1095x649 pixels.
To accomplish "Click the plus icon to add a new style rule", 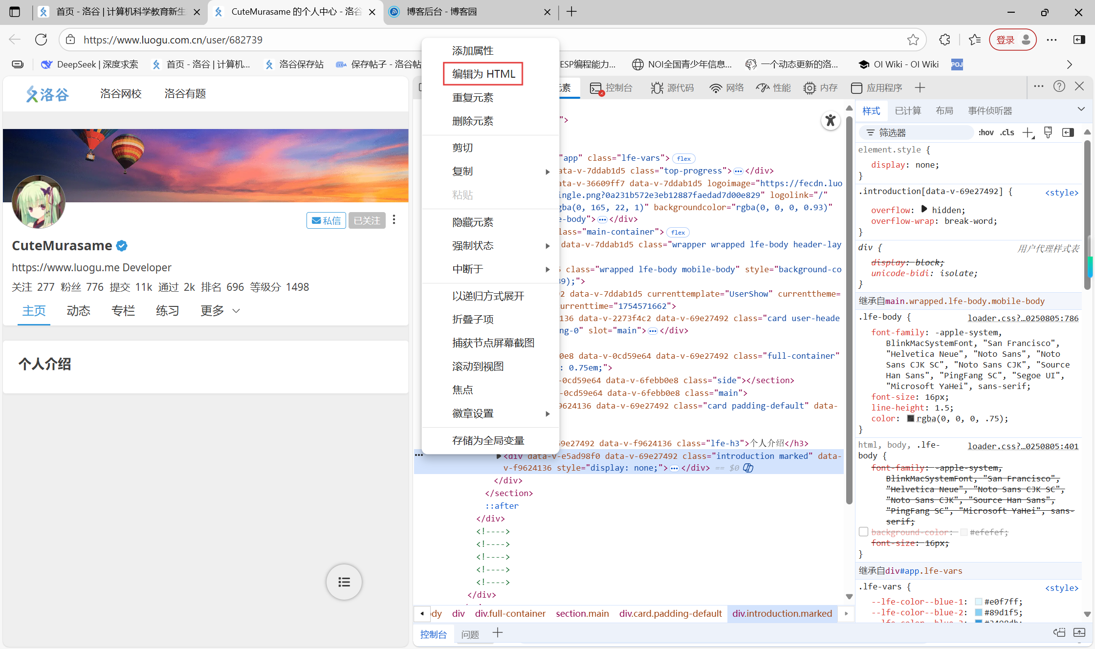I will tap(1028, 132).
